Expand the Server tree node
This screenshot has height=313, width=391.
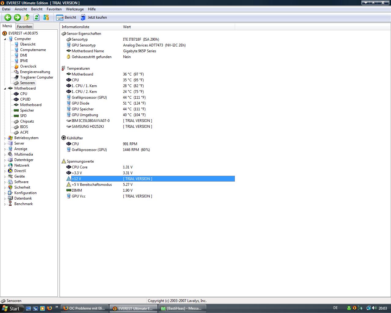pyautogui.click(x=5, y=144)
